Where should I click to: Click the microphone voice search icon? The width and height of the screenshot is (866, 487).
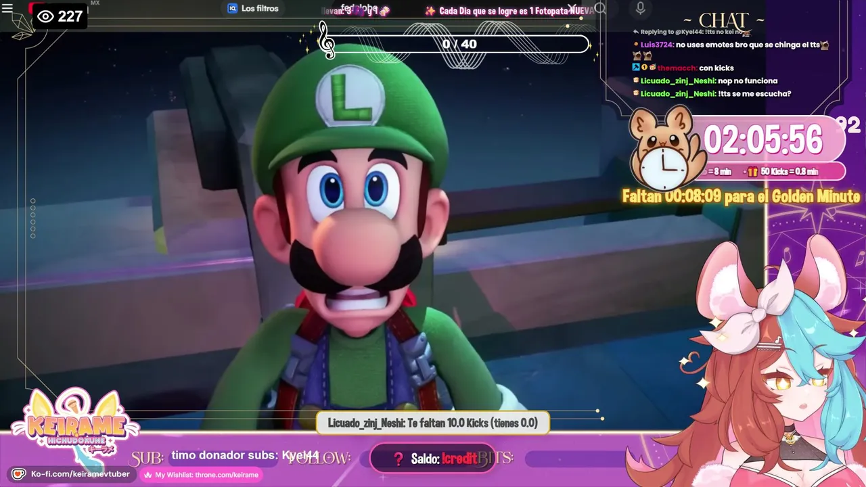click(x=639, y=9)
